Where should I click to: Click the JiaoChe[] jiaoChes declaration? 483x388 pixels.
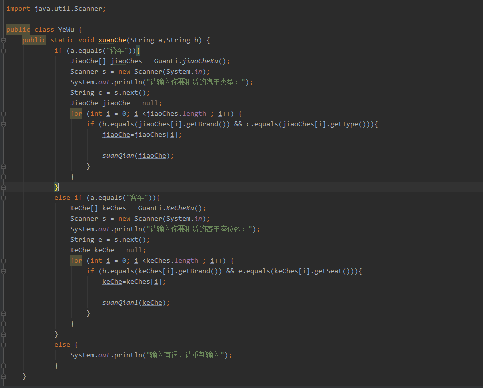click(106, 61)
